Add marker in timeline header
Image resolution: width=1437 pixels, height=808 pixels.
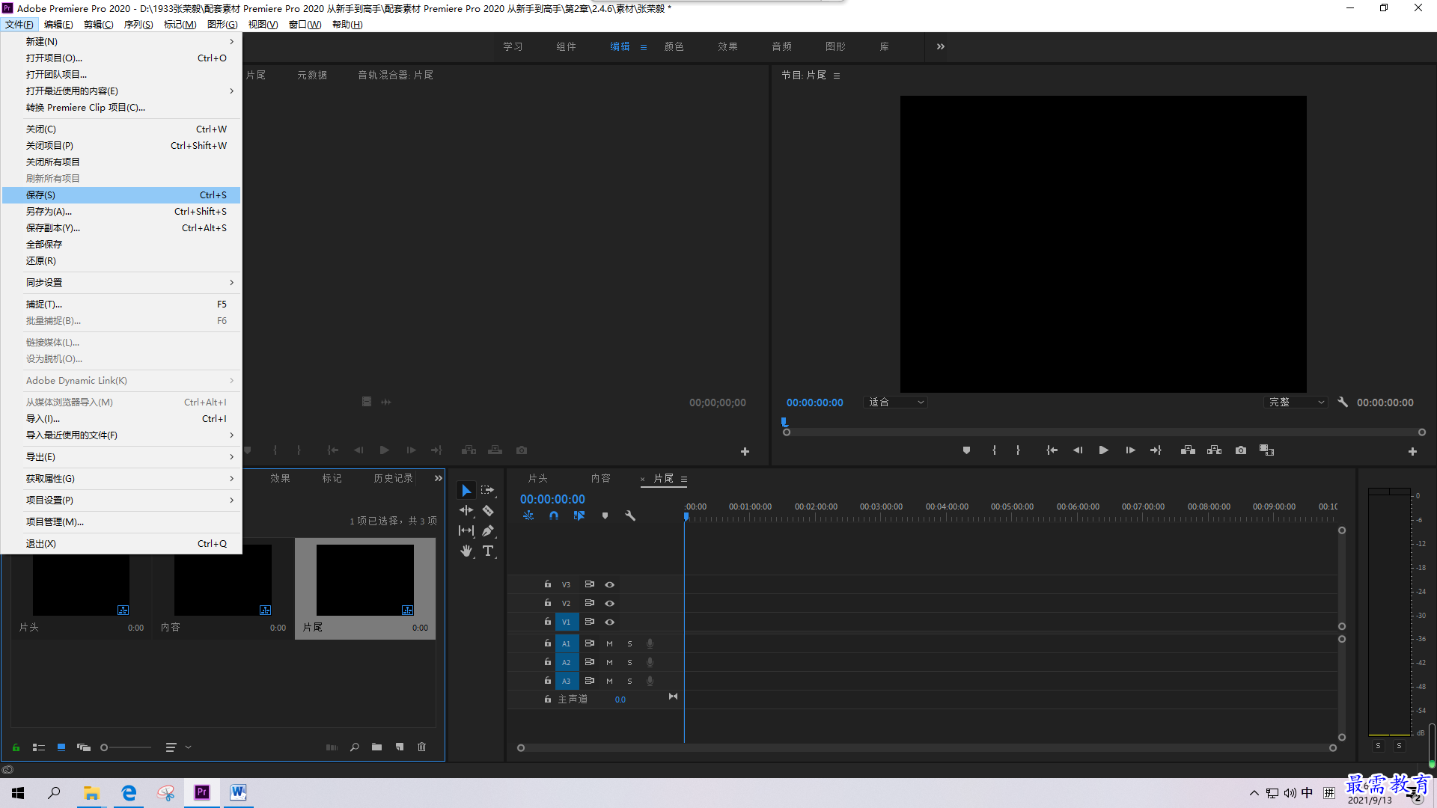[x=605, y=515]
